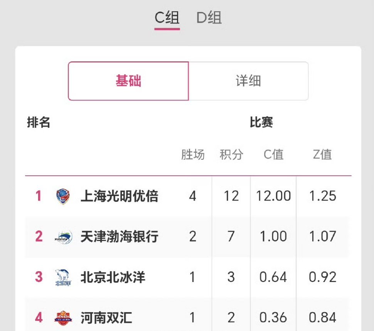Click the Z值 column header
This screenshot has width=374, height=331.
click(322, 155)
